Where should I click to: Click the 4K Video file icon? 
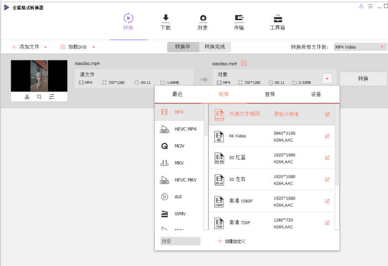tap(219, 136)
